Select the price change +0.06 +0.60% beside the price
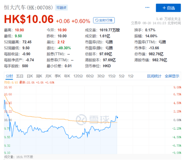This screenshot has height=160, width=185. pos(73,21)
